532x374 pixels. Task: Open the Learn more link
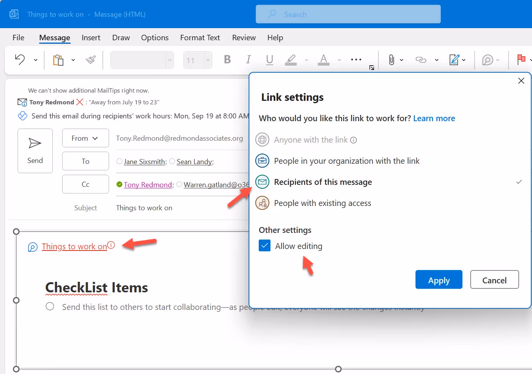[x=434, y=118]
